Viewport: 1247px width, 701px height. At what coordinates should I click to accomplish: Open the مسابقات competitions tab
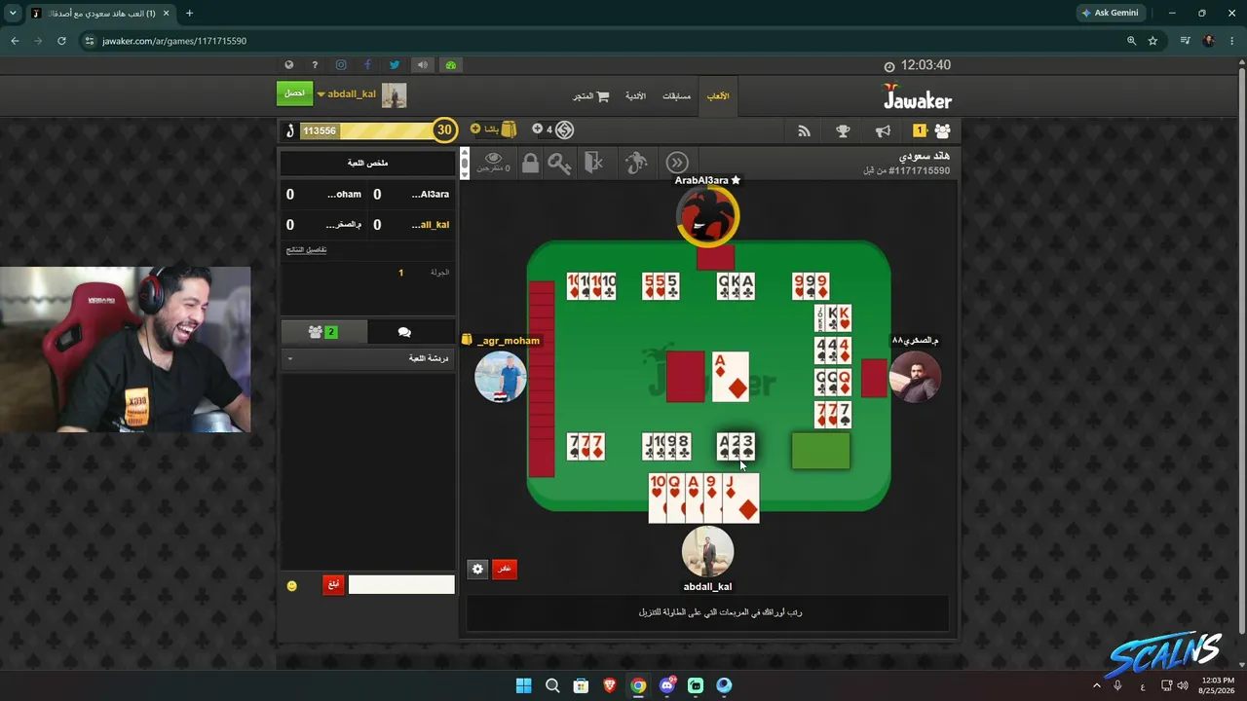[x=676, y=96]
